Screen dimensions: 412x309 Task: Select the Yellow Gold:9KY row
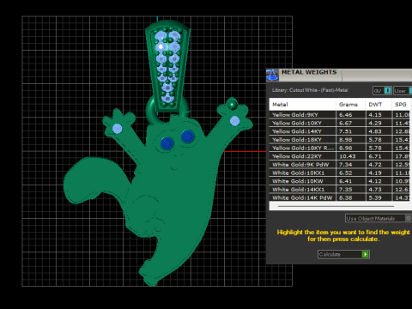pos(340,115)
